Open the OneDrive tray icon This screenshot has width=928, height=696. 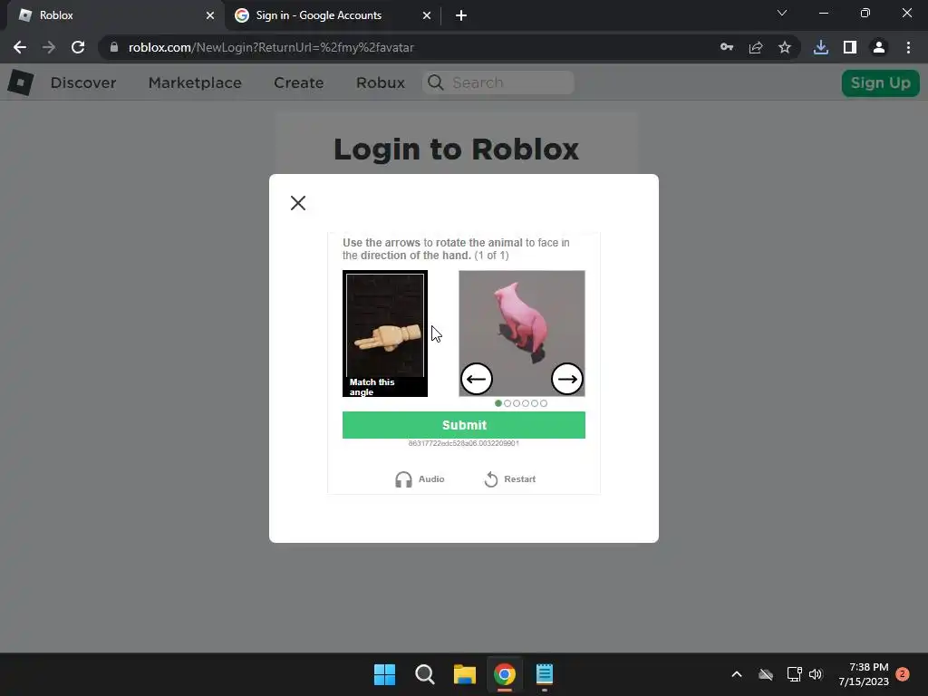pos(766,674)
